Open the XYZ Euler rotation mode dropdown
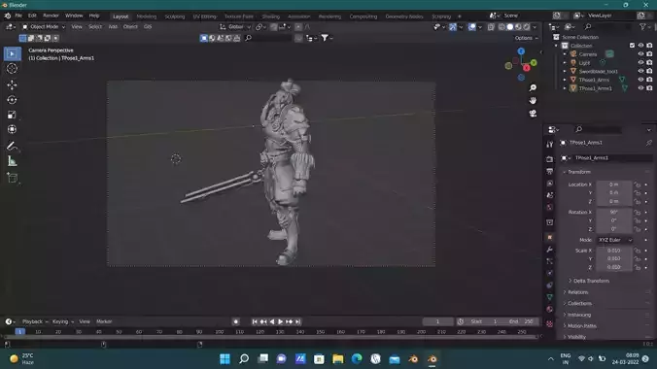The width and height of the screenshot is (657, 369). [614, 240]
